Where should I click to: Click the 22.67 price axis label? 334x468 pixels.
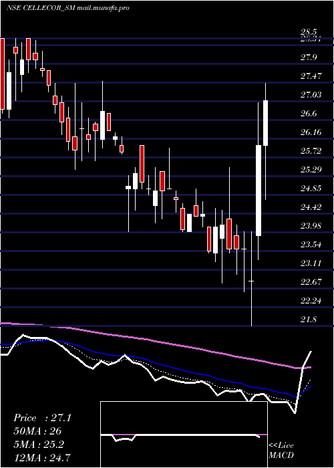pos(311,282)
